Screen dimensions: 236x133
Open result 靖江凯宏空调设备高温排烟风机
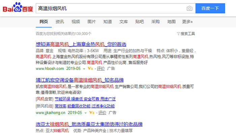tap(80, 80)
